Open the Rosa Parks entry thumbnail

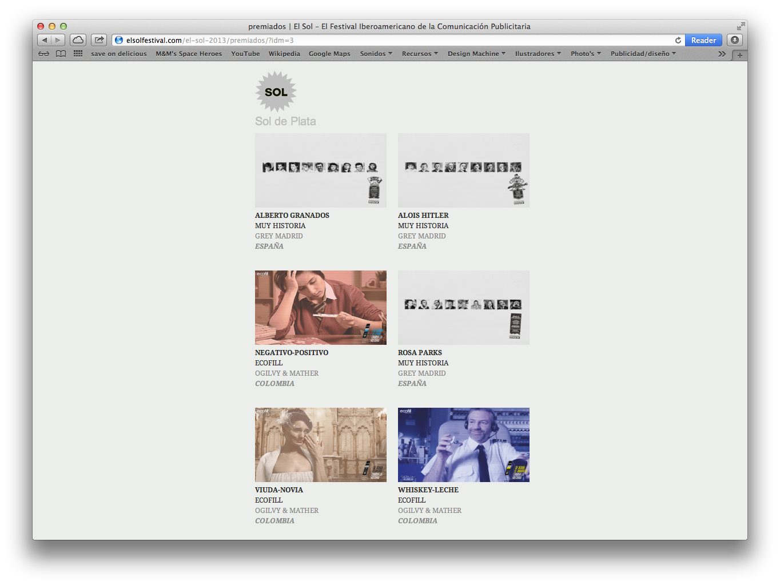click(x=464, y=308)
